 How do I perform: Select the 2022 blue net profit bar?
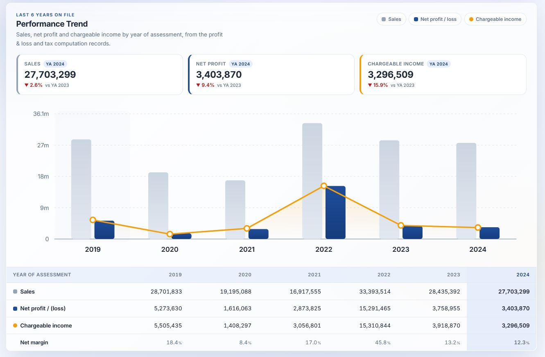335,212
